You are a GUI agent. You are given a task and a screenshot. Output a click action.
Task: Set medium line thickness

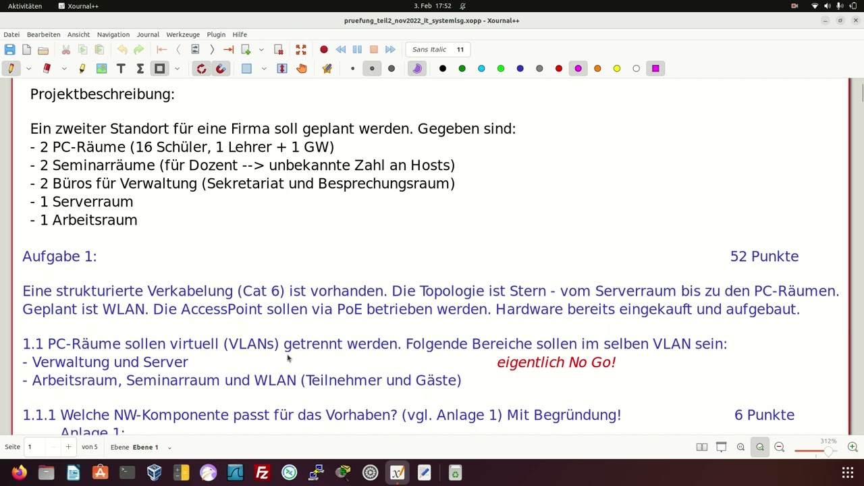[372, 68]
